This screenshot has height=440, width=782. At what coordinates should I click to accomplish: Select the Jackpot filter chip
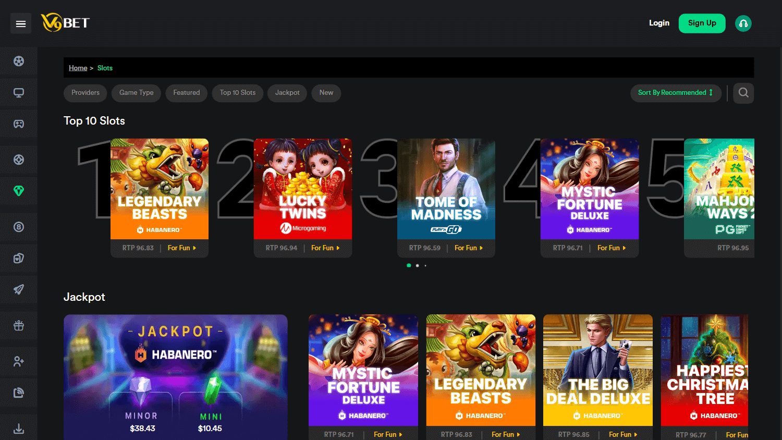pyautogui.click(x=287, y=93)
